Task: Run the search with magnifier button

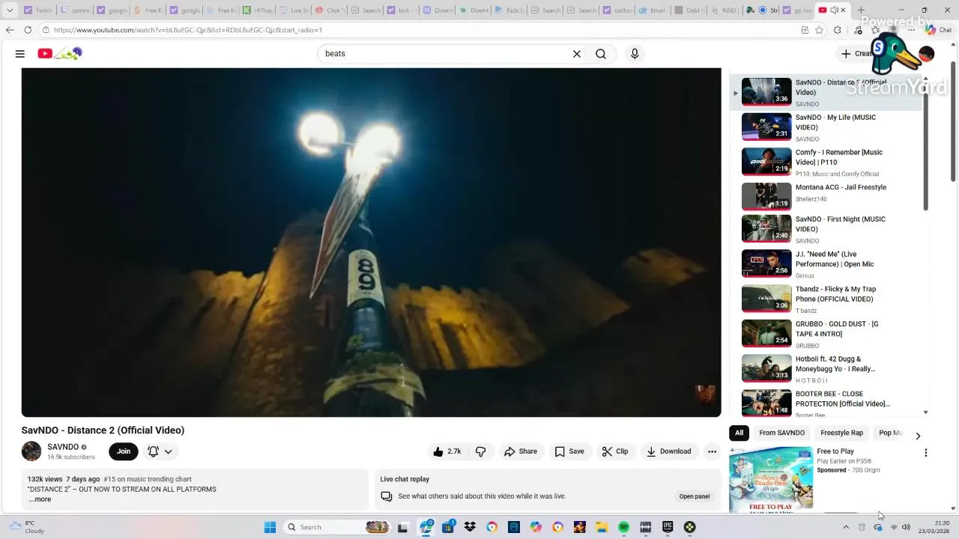Action: tap(601, 54)
